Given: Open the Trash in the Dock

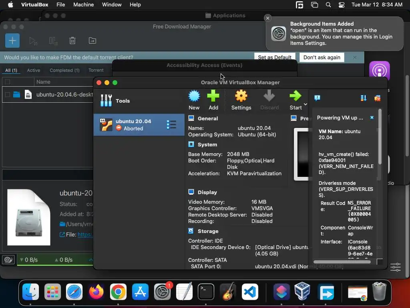Looking at the screenshot, I should point(379,291).
